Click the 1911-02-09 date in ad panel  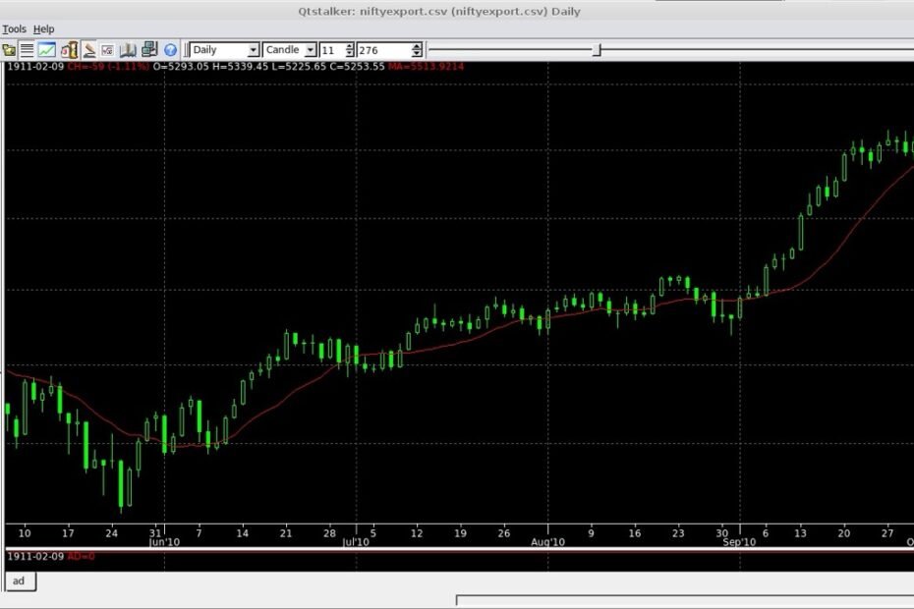click(x=35, y=556)
